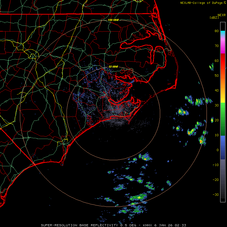The width and height of the screenshot is (227, 227).
Task: Click the "0" dBZ scale value
Action: pos(218,150)
